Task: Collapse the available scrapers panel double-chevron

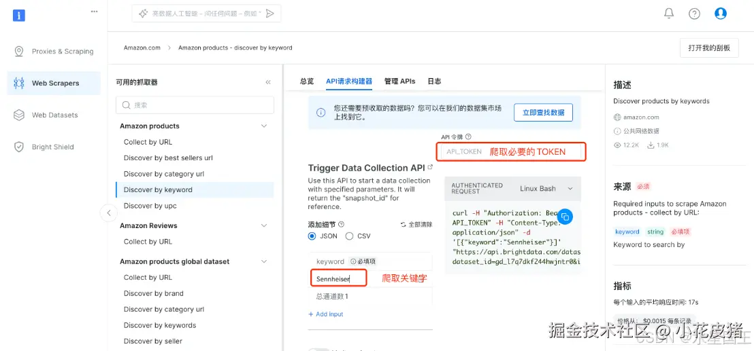Action: pos(268,82)
